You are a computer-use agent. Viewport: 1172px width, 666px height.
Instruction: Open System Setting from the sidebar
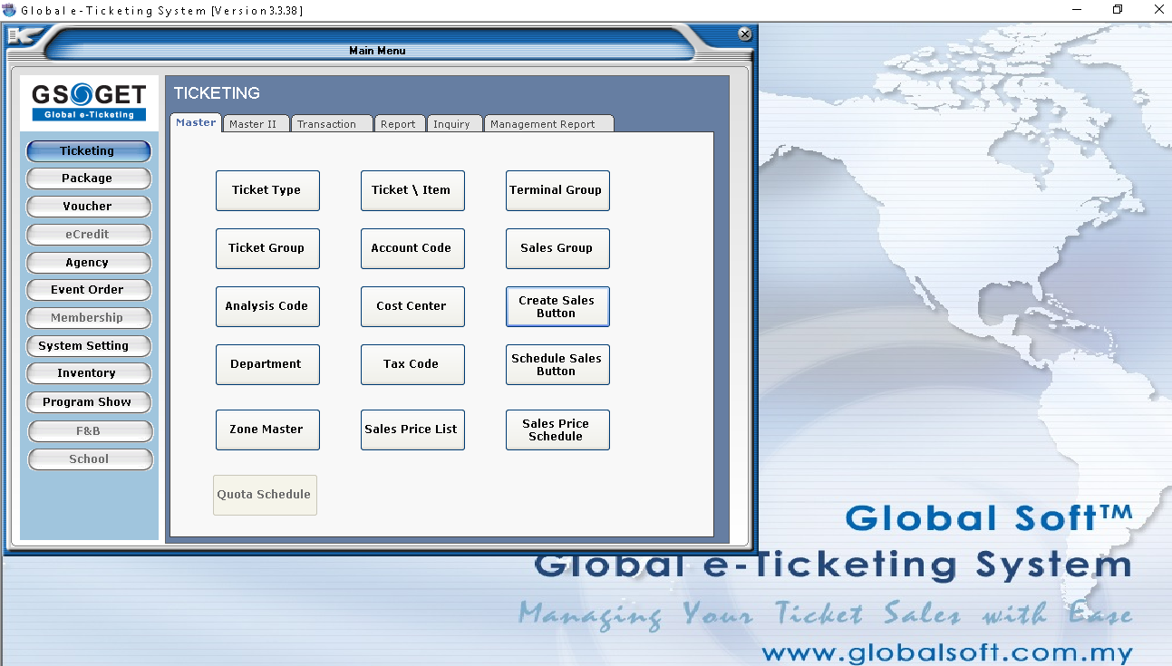click(88, 345)
